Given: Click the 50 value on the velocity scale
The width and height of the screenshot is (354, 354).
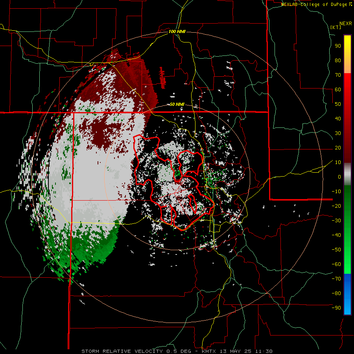Looking at the screenshot, I should (x=338, y=104).
